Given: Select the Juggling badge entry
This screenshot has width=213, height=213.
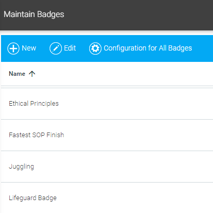Looking at the screenshot, I should coord(21,167).
